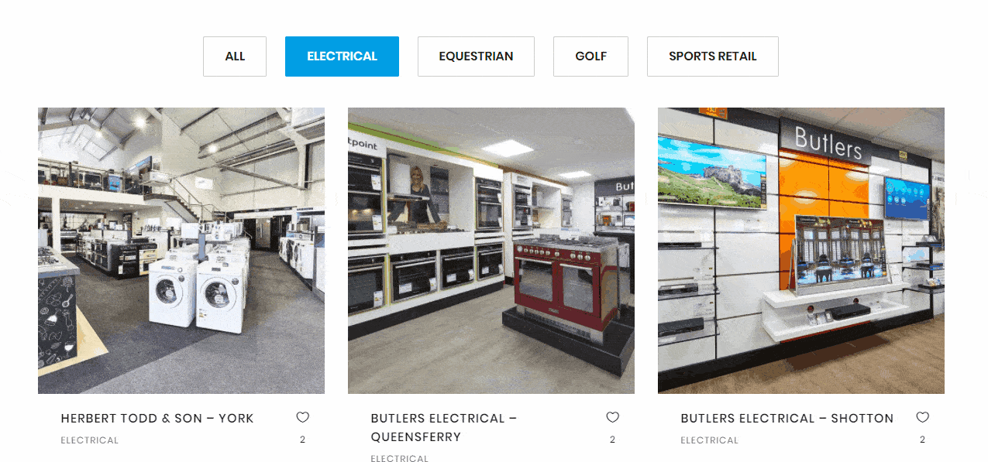
Task: Like the Herbert Todd & Son York project
Action: click(x=302, y=417)
